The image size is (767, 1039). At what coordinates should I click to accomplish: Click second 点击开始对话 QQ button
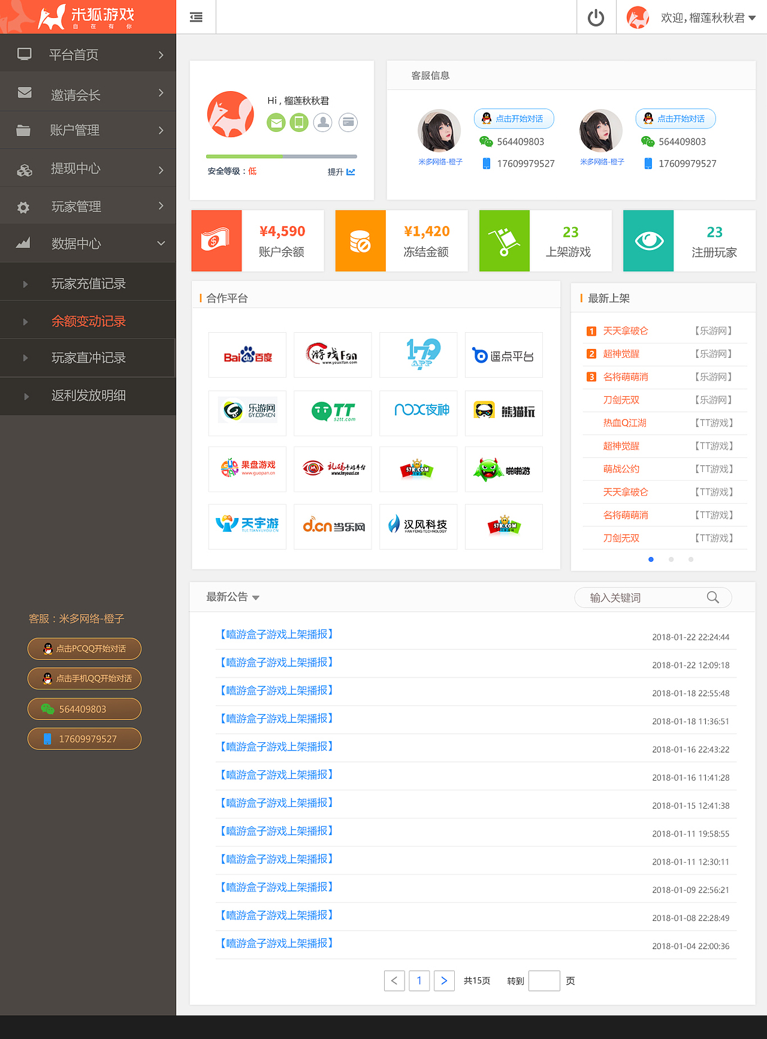point(676,119)
